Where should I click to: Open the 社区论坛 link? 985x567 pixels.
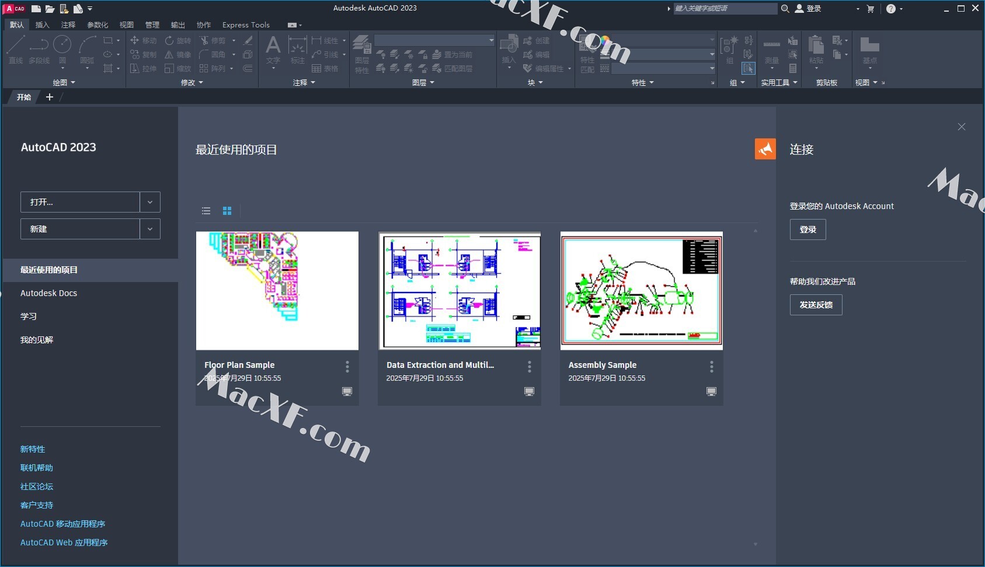click(37, 486)
